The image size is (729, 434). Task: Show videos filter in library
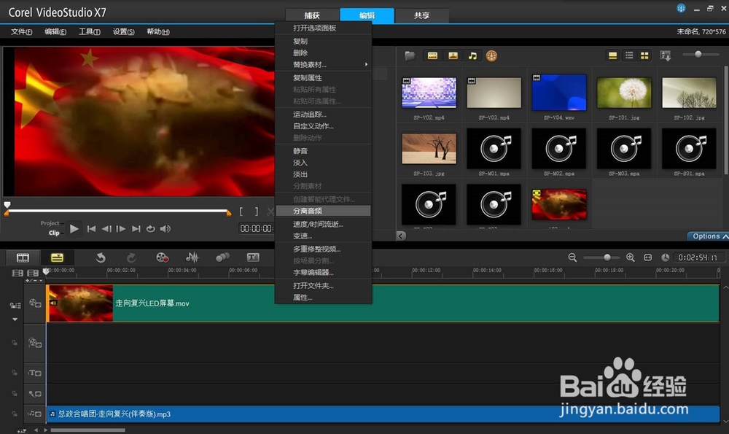tap(432, 56)
